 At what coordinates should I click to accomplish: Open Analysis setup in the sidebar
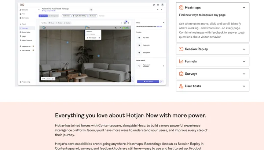point(25,82)
